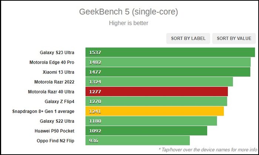This screenshot has height=155, width=259.
Task: Click the 936 lowest score bar
Action: pos(138,141)
